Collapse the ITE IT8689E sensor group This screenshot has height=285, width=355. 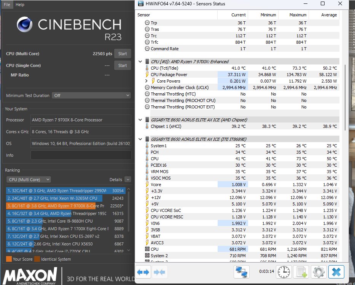click(140, 139)
